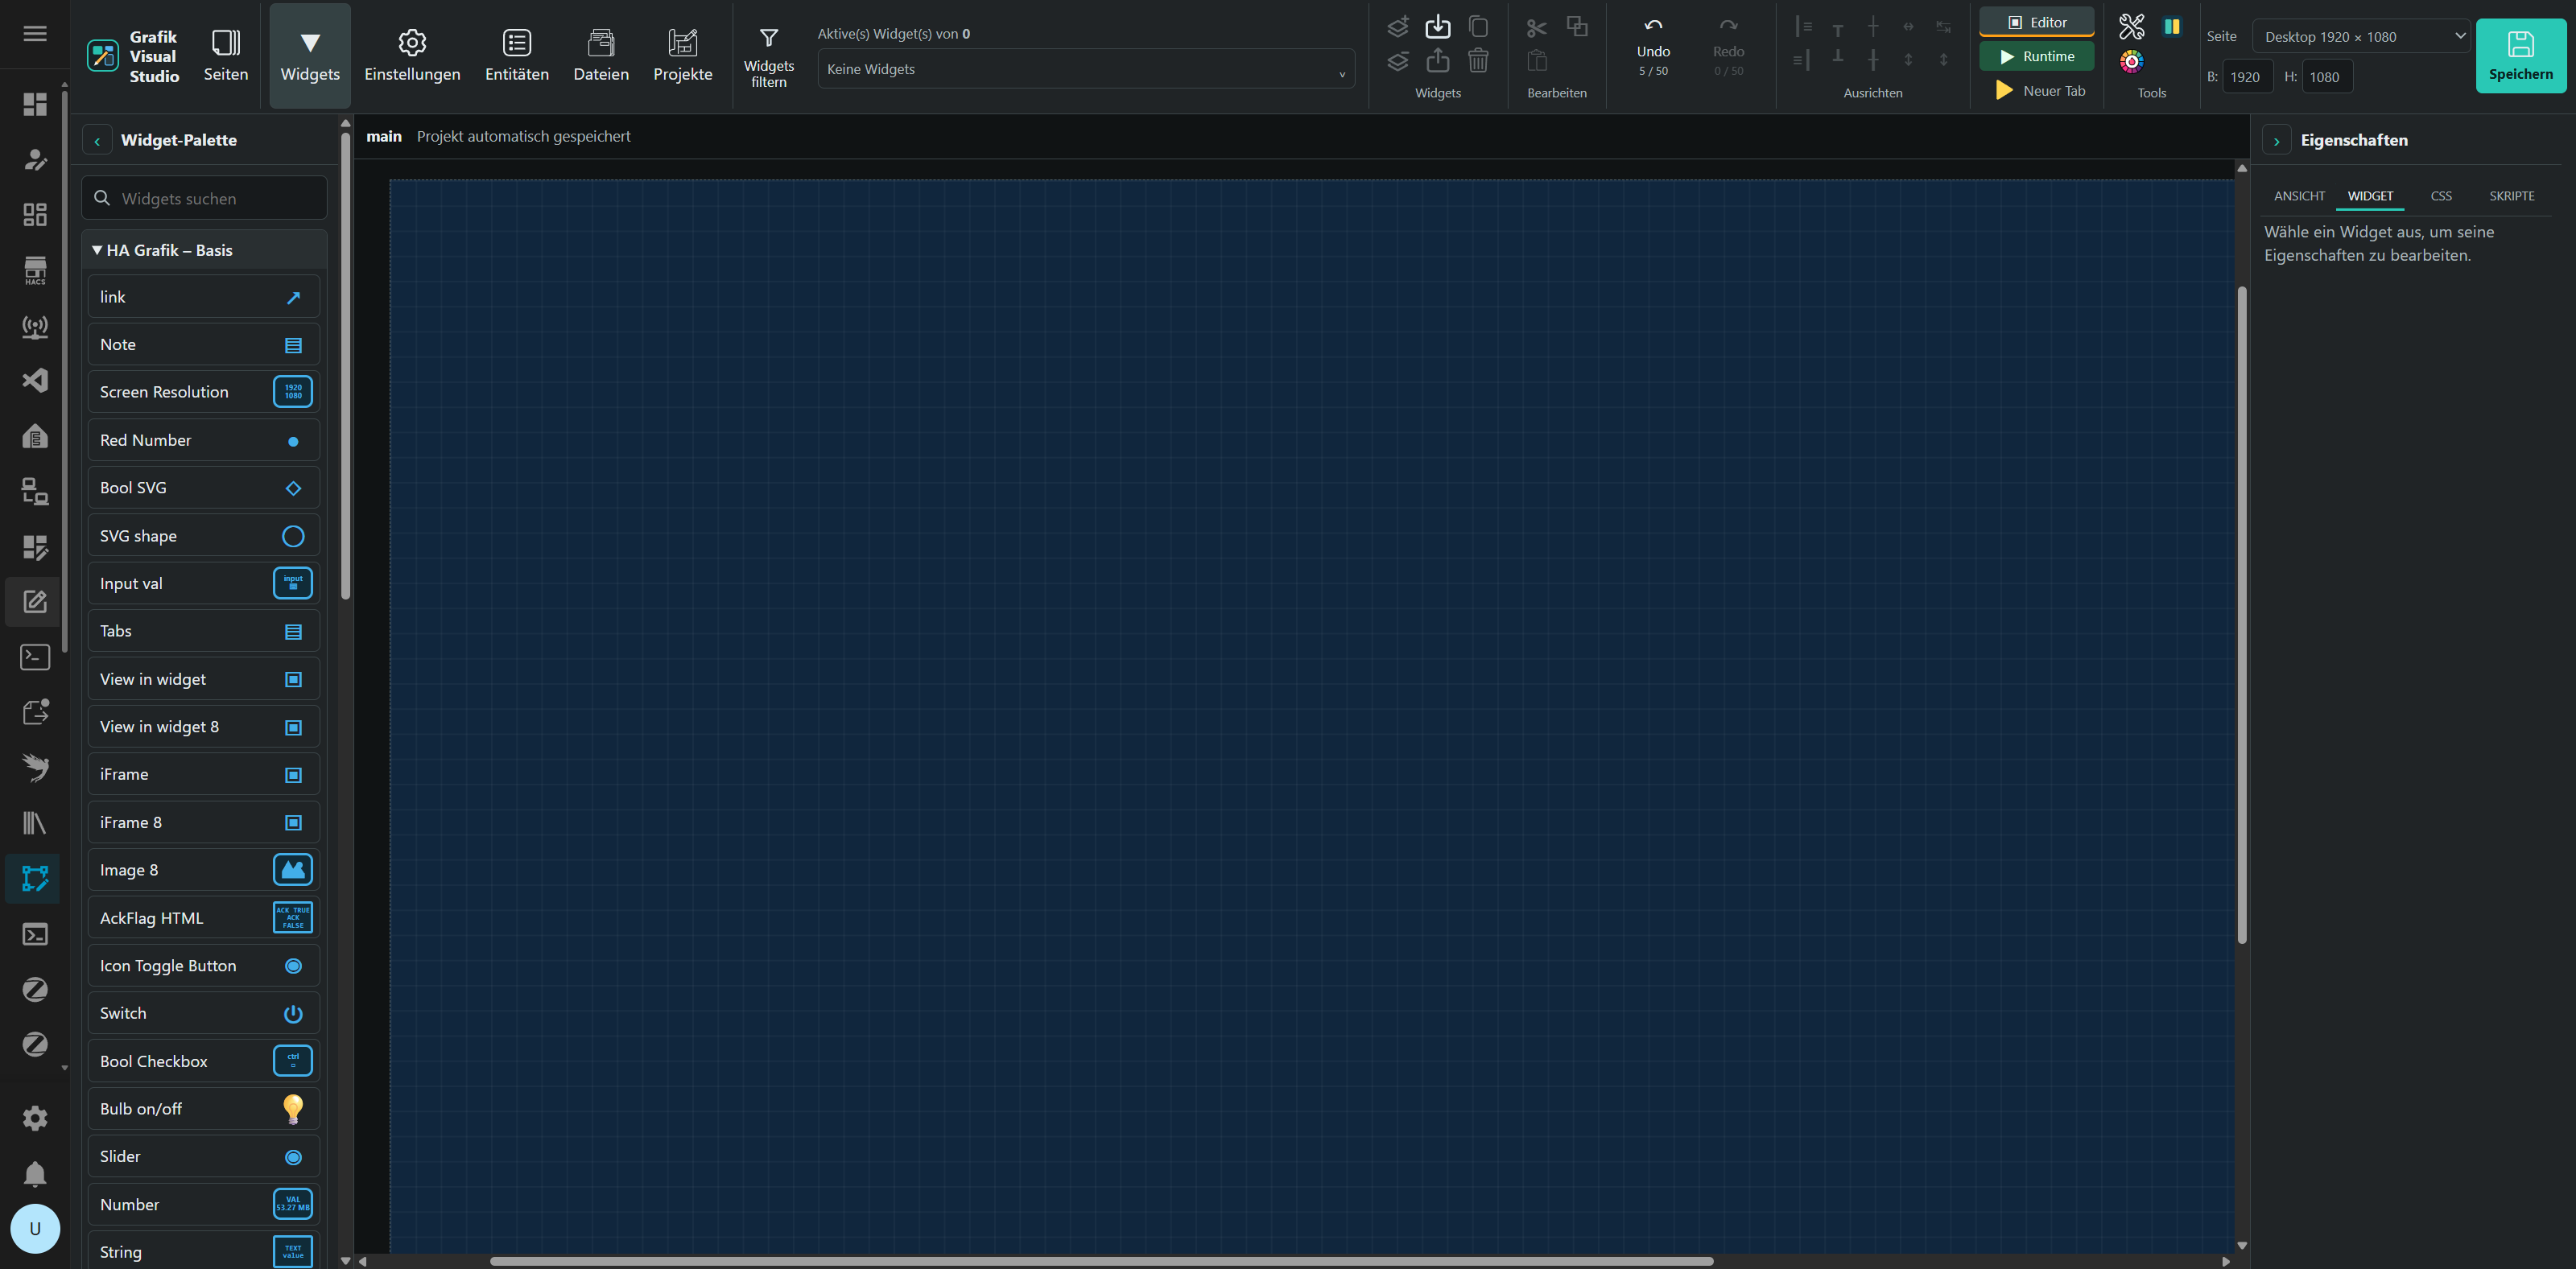Open the HACS sidebar icon
Screen dimensions: 2576x1269
(35, 271)
